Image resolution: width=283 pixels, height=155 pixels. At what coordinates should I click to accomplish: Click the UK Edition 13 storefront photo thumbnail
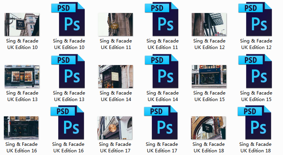coord(22,77)
